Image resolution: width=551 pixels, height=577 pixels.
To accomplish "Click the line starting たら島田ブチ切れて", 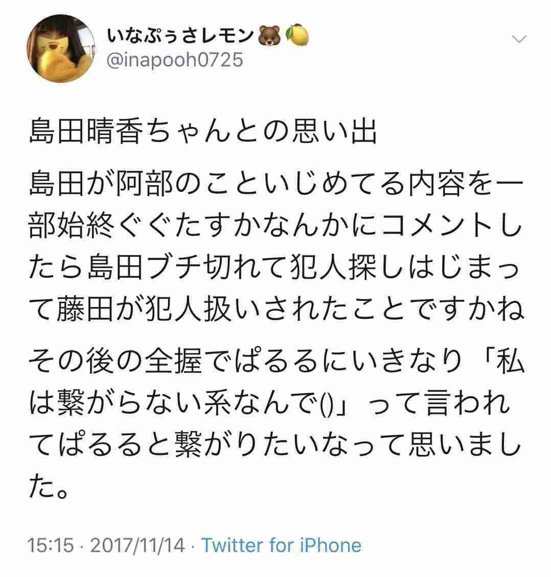I will pos(274,268).
